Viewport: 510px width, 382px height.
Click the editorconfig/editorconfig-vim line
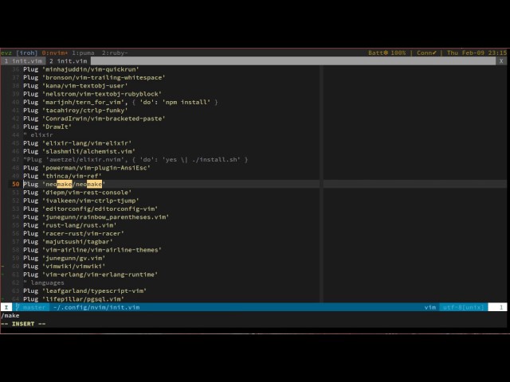[90, 209]
